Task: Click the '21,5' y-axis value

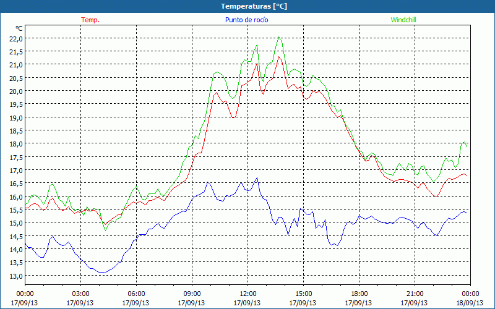Action: [16, 52]
